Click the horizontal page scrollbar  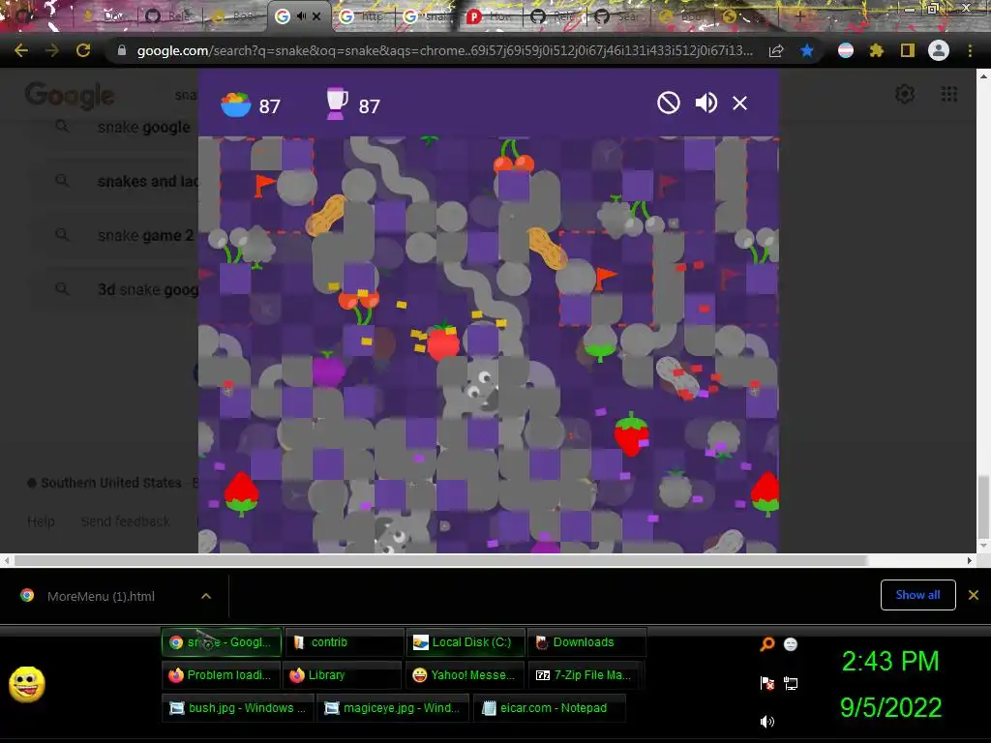coord(440,560)
